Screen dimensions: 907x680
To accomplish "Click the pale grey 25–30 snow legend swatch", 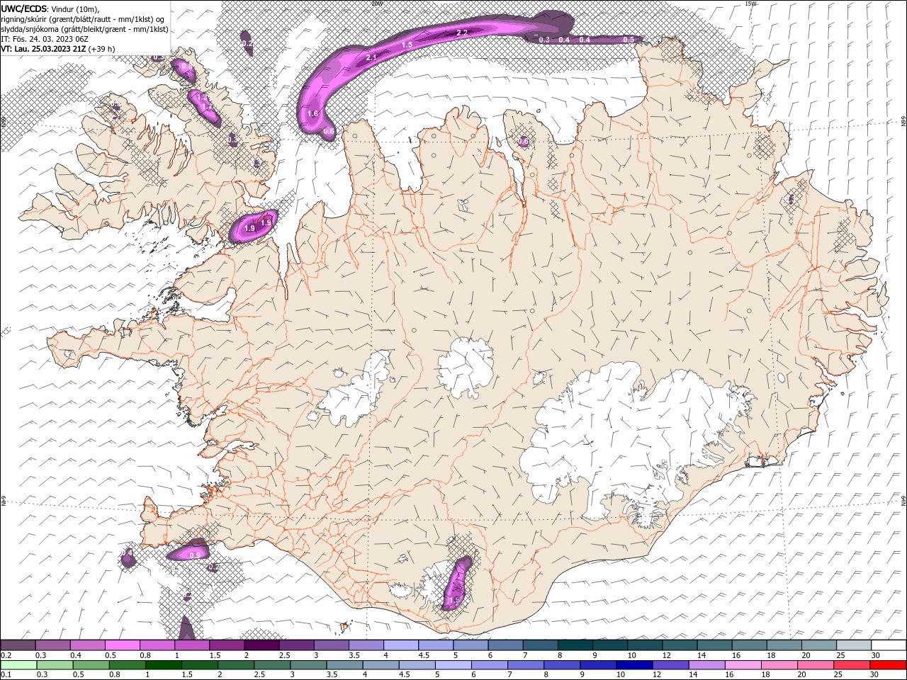I will click(854, 645).
